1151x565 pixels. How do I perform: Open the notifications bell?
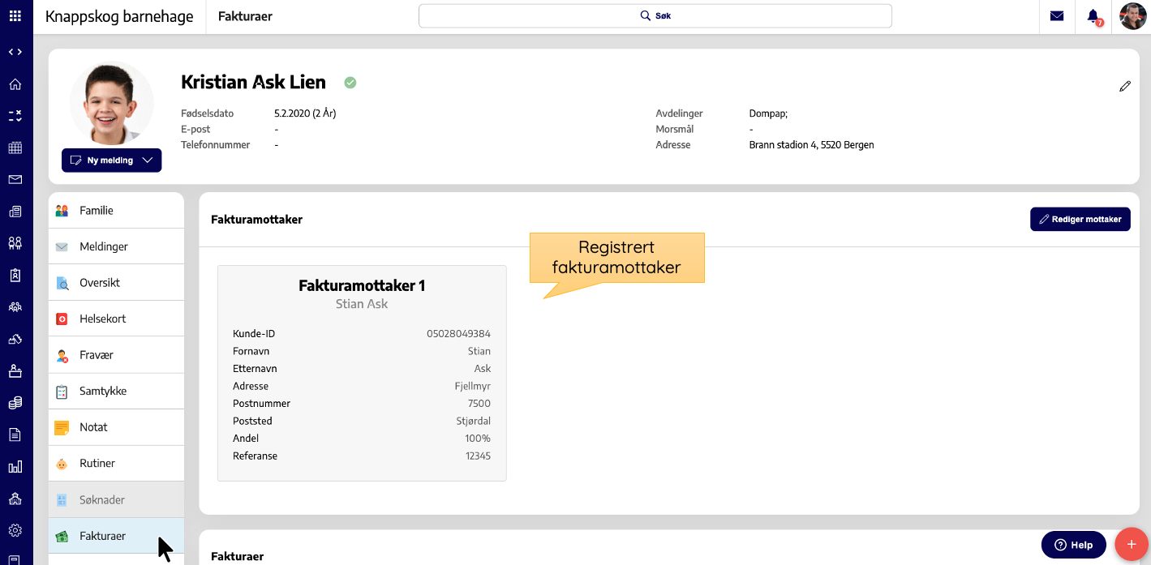coord(1093,15)
